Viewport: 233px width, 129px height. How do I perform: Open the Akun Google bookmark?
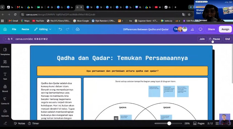[81, 21]
